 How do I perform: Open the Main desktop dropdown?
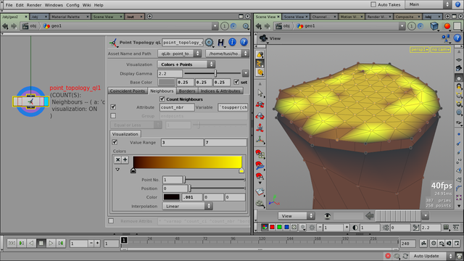point(429,4)
